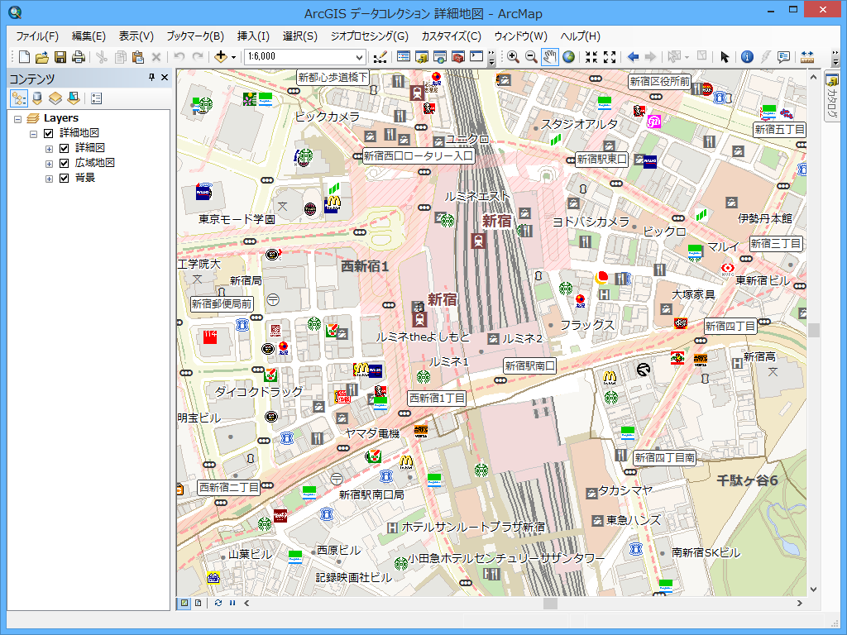Open the 選択(S) menu

coord(299,36)
